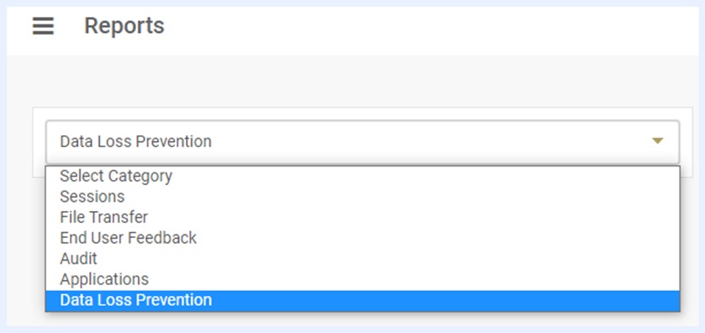The width and height of the screenshot is (705, 333).
Task: Switch report category to Audit
Action: click(x=363, y=258)
